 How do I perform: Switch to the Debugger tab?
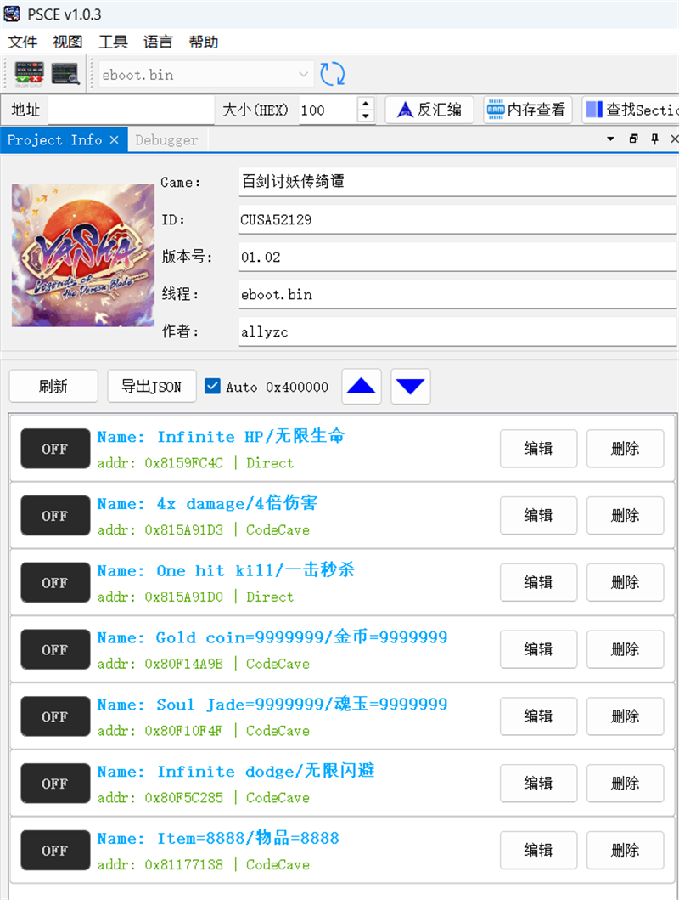point(166,140)
